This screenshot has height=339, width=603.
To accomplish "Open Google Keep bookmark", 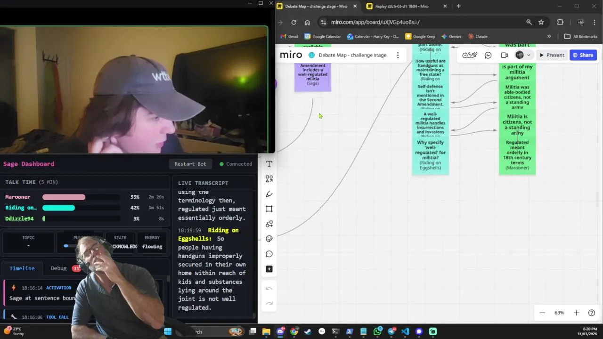I will tap(420, 36).
